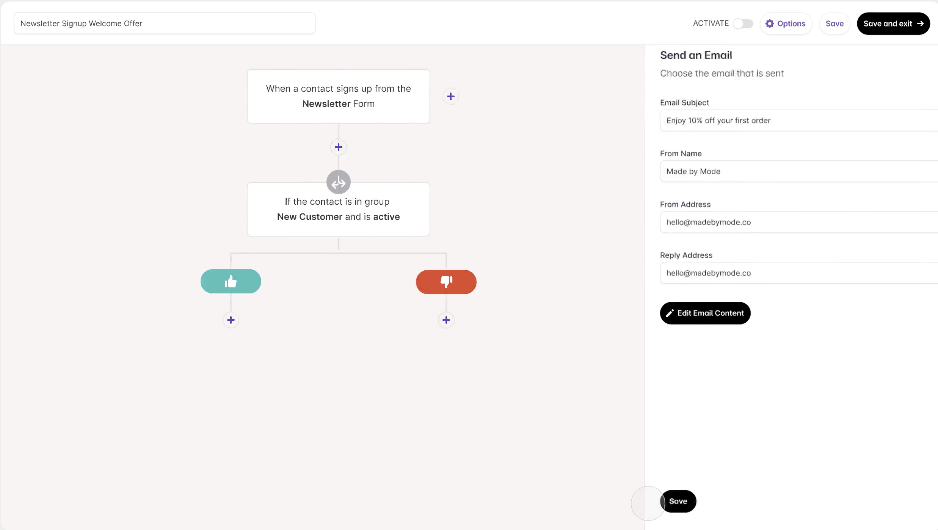
Task: Click the condition branch icon above the group filter
Action: (338, 182)
